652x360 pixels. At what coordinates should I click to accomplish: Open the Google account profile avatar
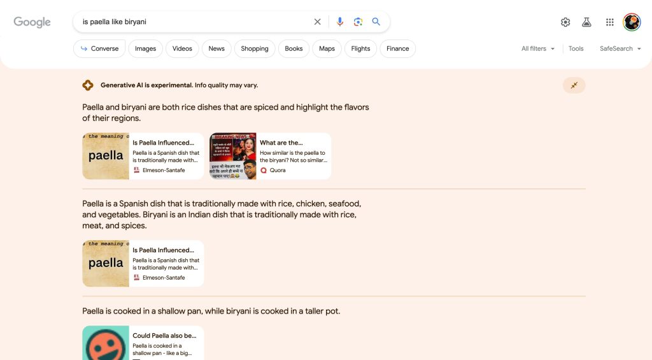(x=631, y=22)
